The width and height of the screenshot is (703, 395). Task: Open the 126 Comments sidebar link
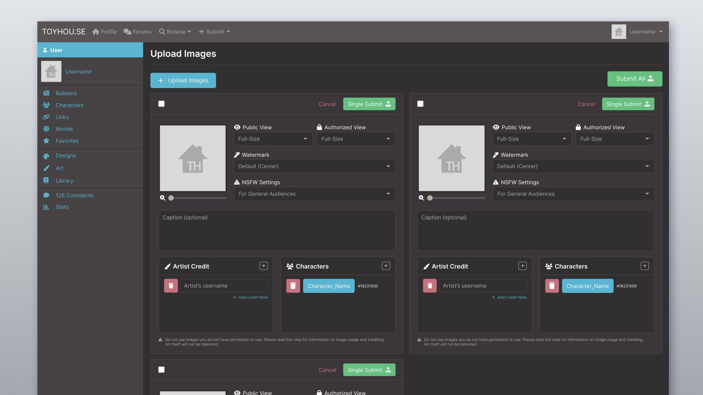pos(74,195)
